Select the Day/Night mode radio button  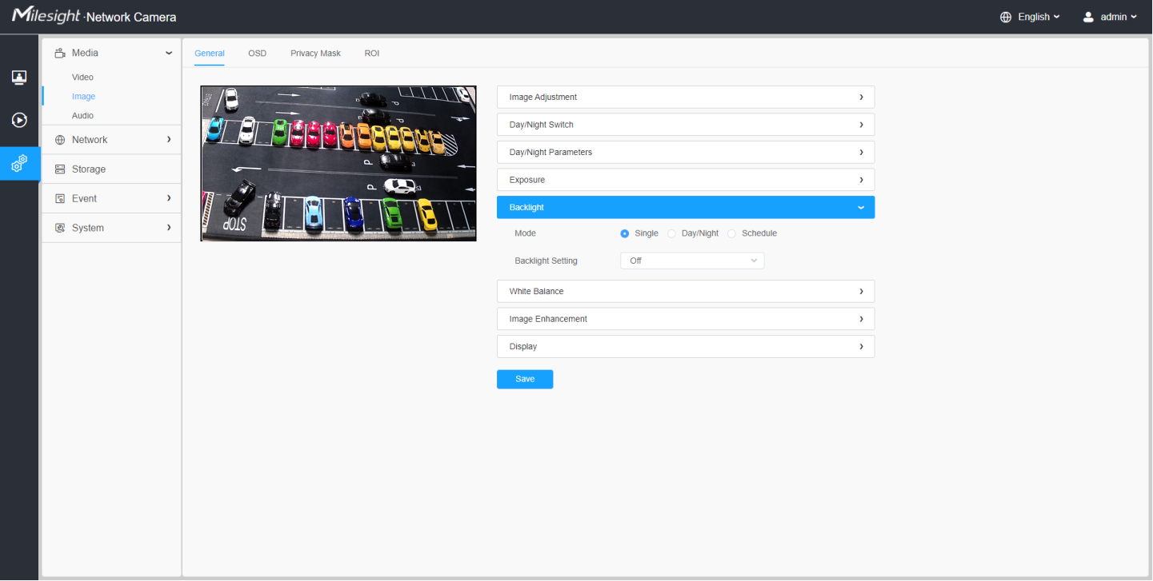click(672, 233)
